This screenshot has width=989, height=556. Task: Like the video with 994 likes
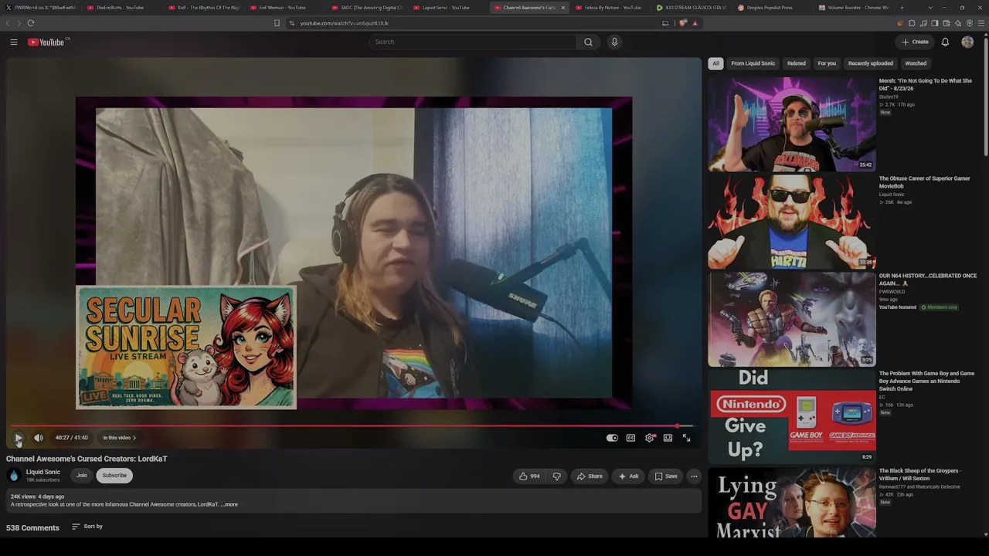530,476
